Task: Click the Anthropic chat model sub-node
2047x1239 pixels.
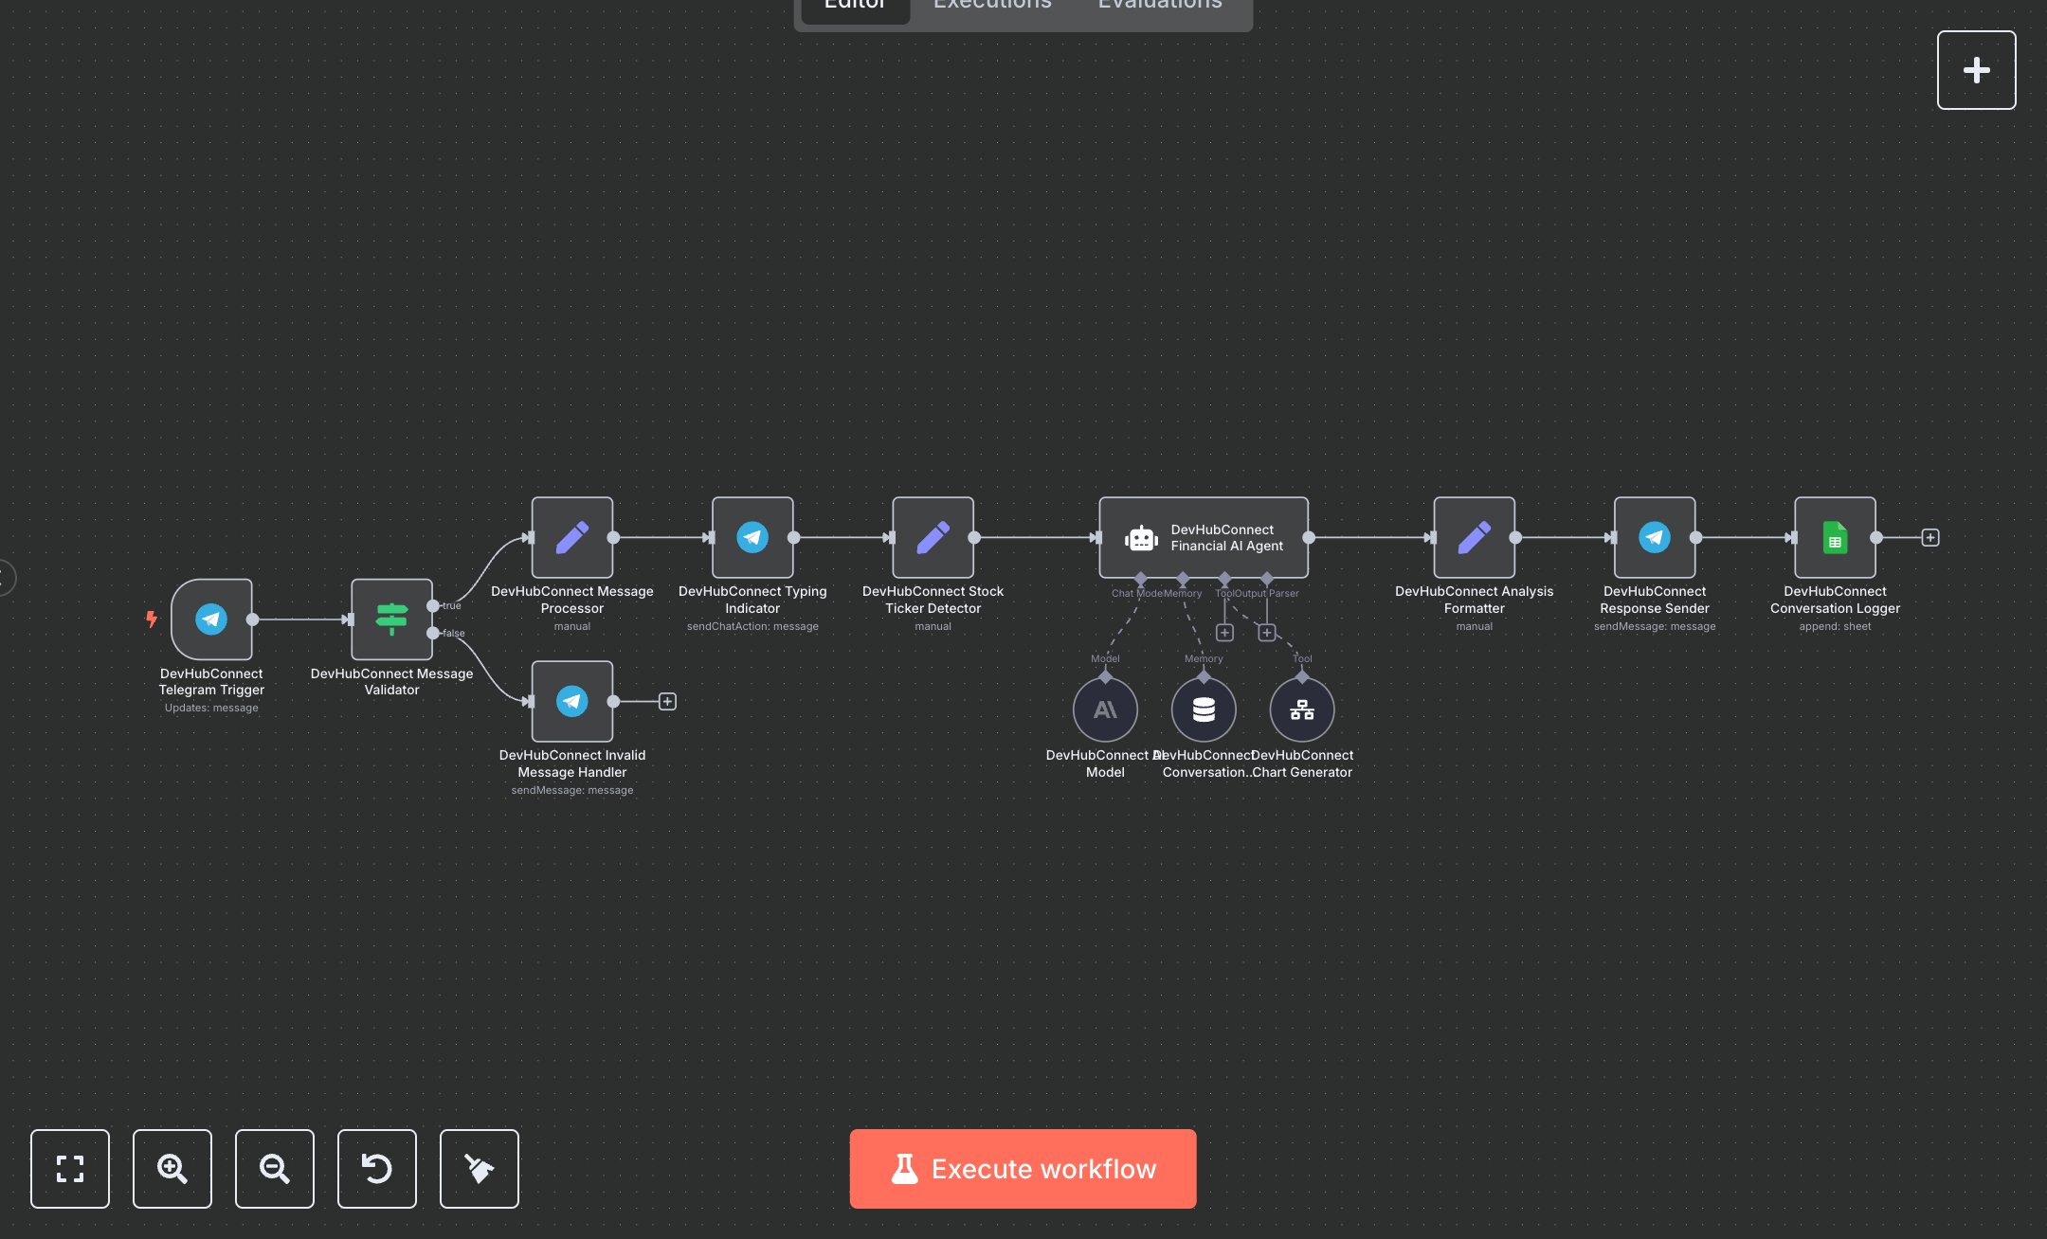Action: pos(1105,709)
